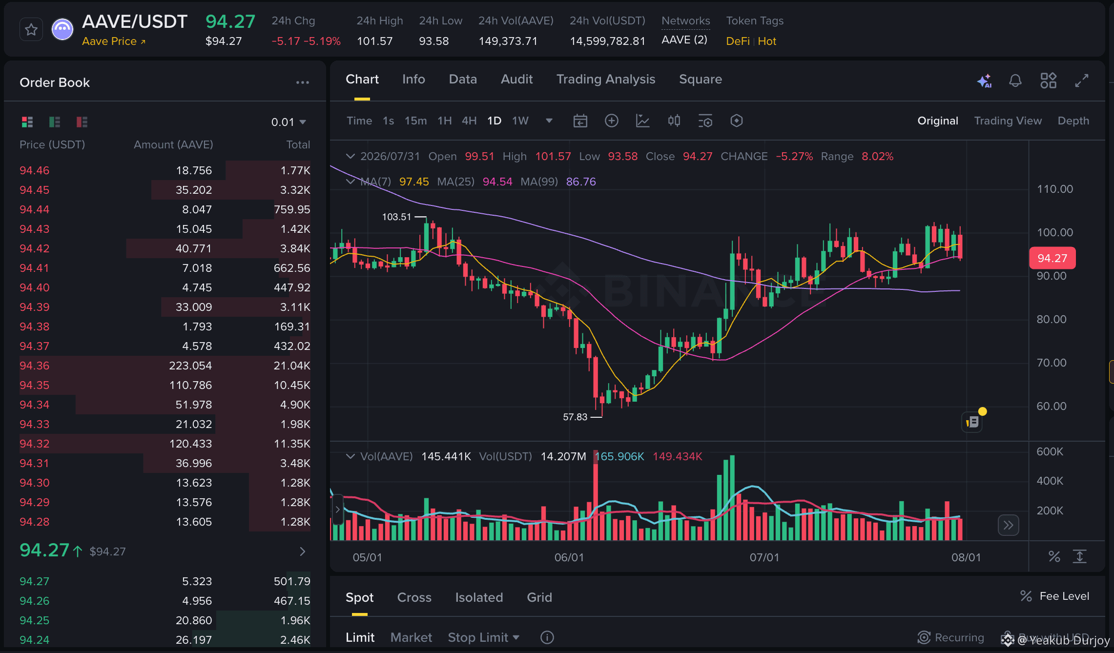This screenshot has width=1114, height=653.
Task: Expand last price 94.27 row arrow
Action: pos(303,551)
